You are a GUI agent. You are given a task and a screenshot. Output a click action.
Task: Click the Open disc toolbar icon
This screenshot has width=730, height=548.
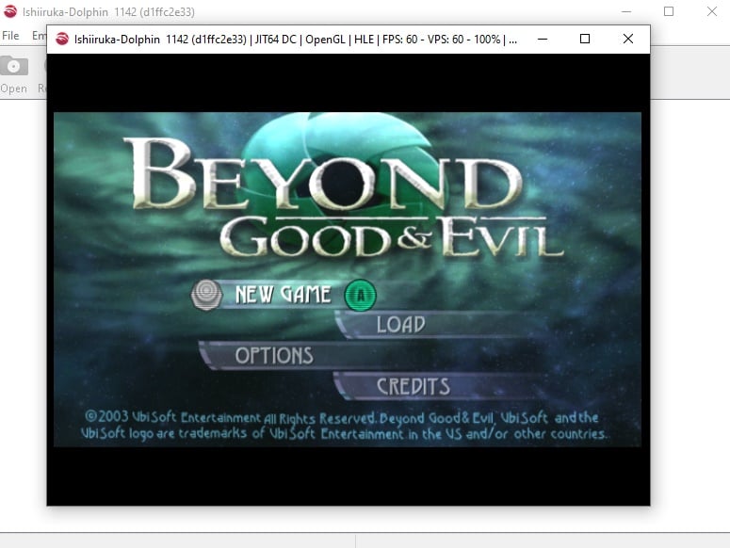tap(14, 66)
